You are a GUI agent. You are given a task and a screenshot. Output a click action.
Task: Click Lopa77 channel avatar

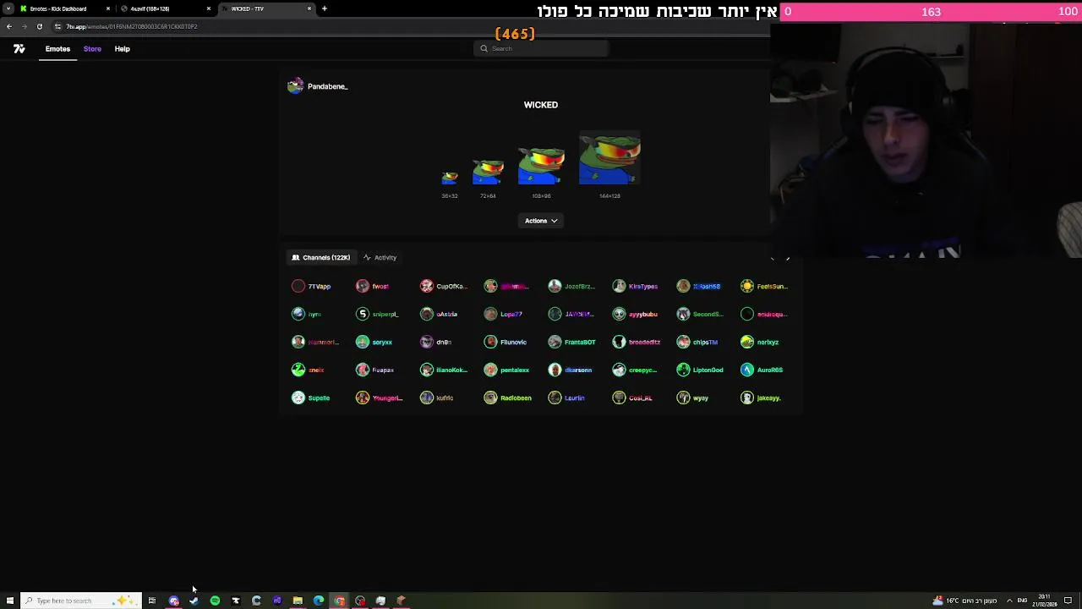(491, 314)
